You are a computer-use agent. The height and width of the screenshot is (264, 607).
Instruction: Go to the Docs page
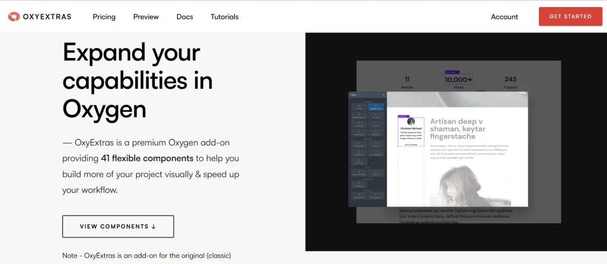pos(185,17)
